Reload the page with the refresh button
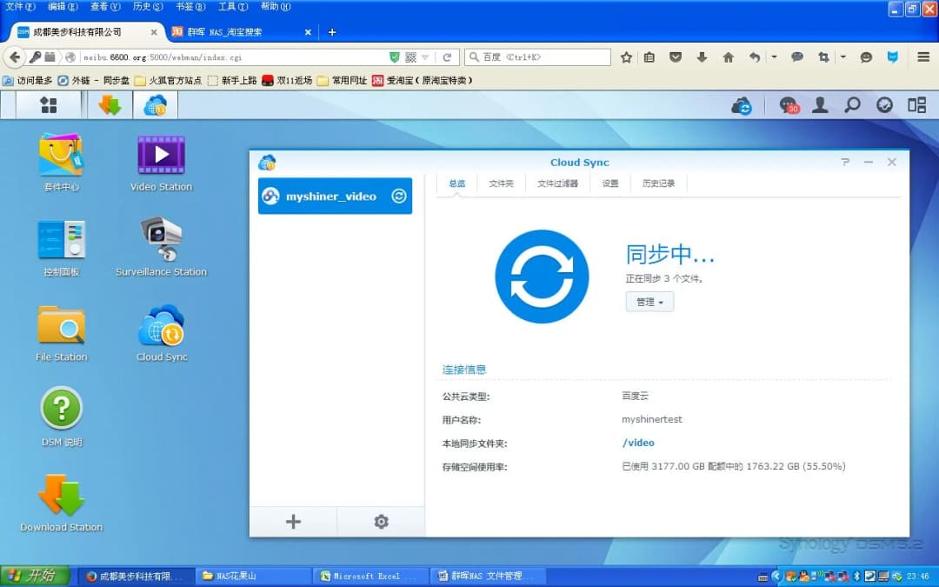The image size is (939, 587). [447, 57]
